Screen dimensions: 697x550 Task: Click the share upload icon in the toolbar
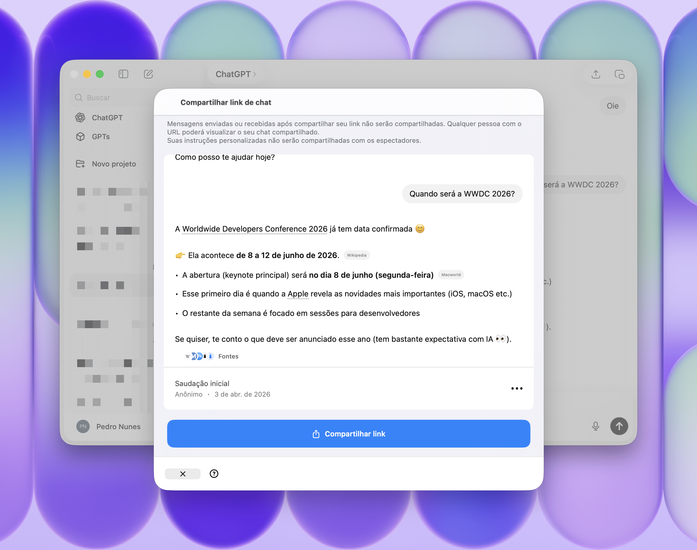click(x=596, y=74)
